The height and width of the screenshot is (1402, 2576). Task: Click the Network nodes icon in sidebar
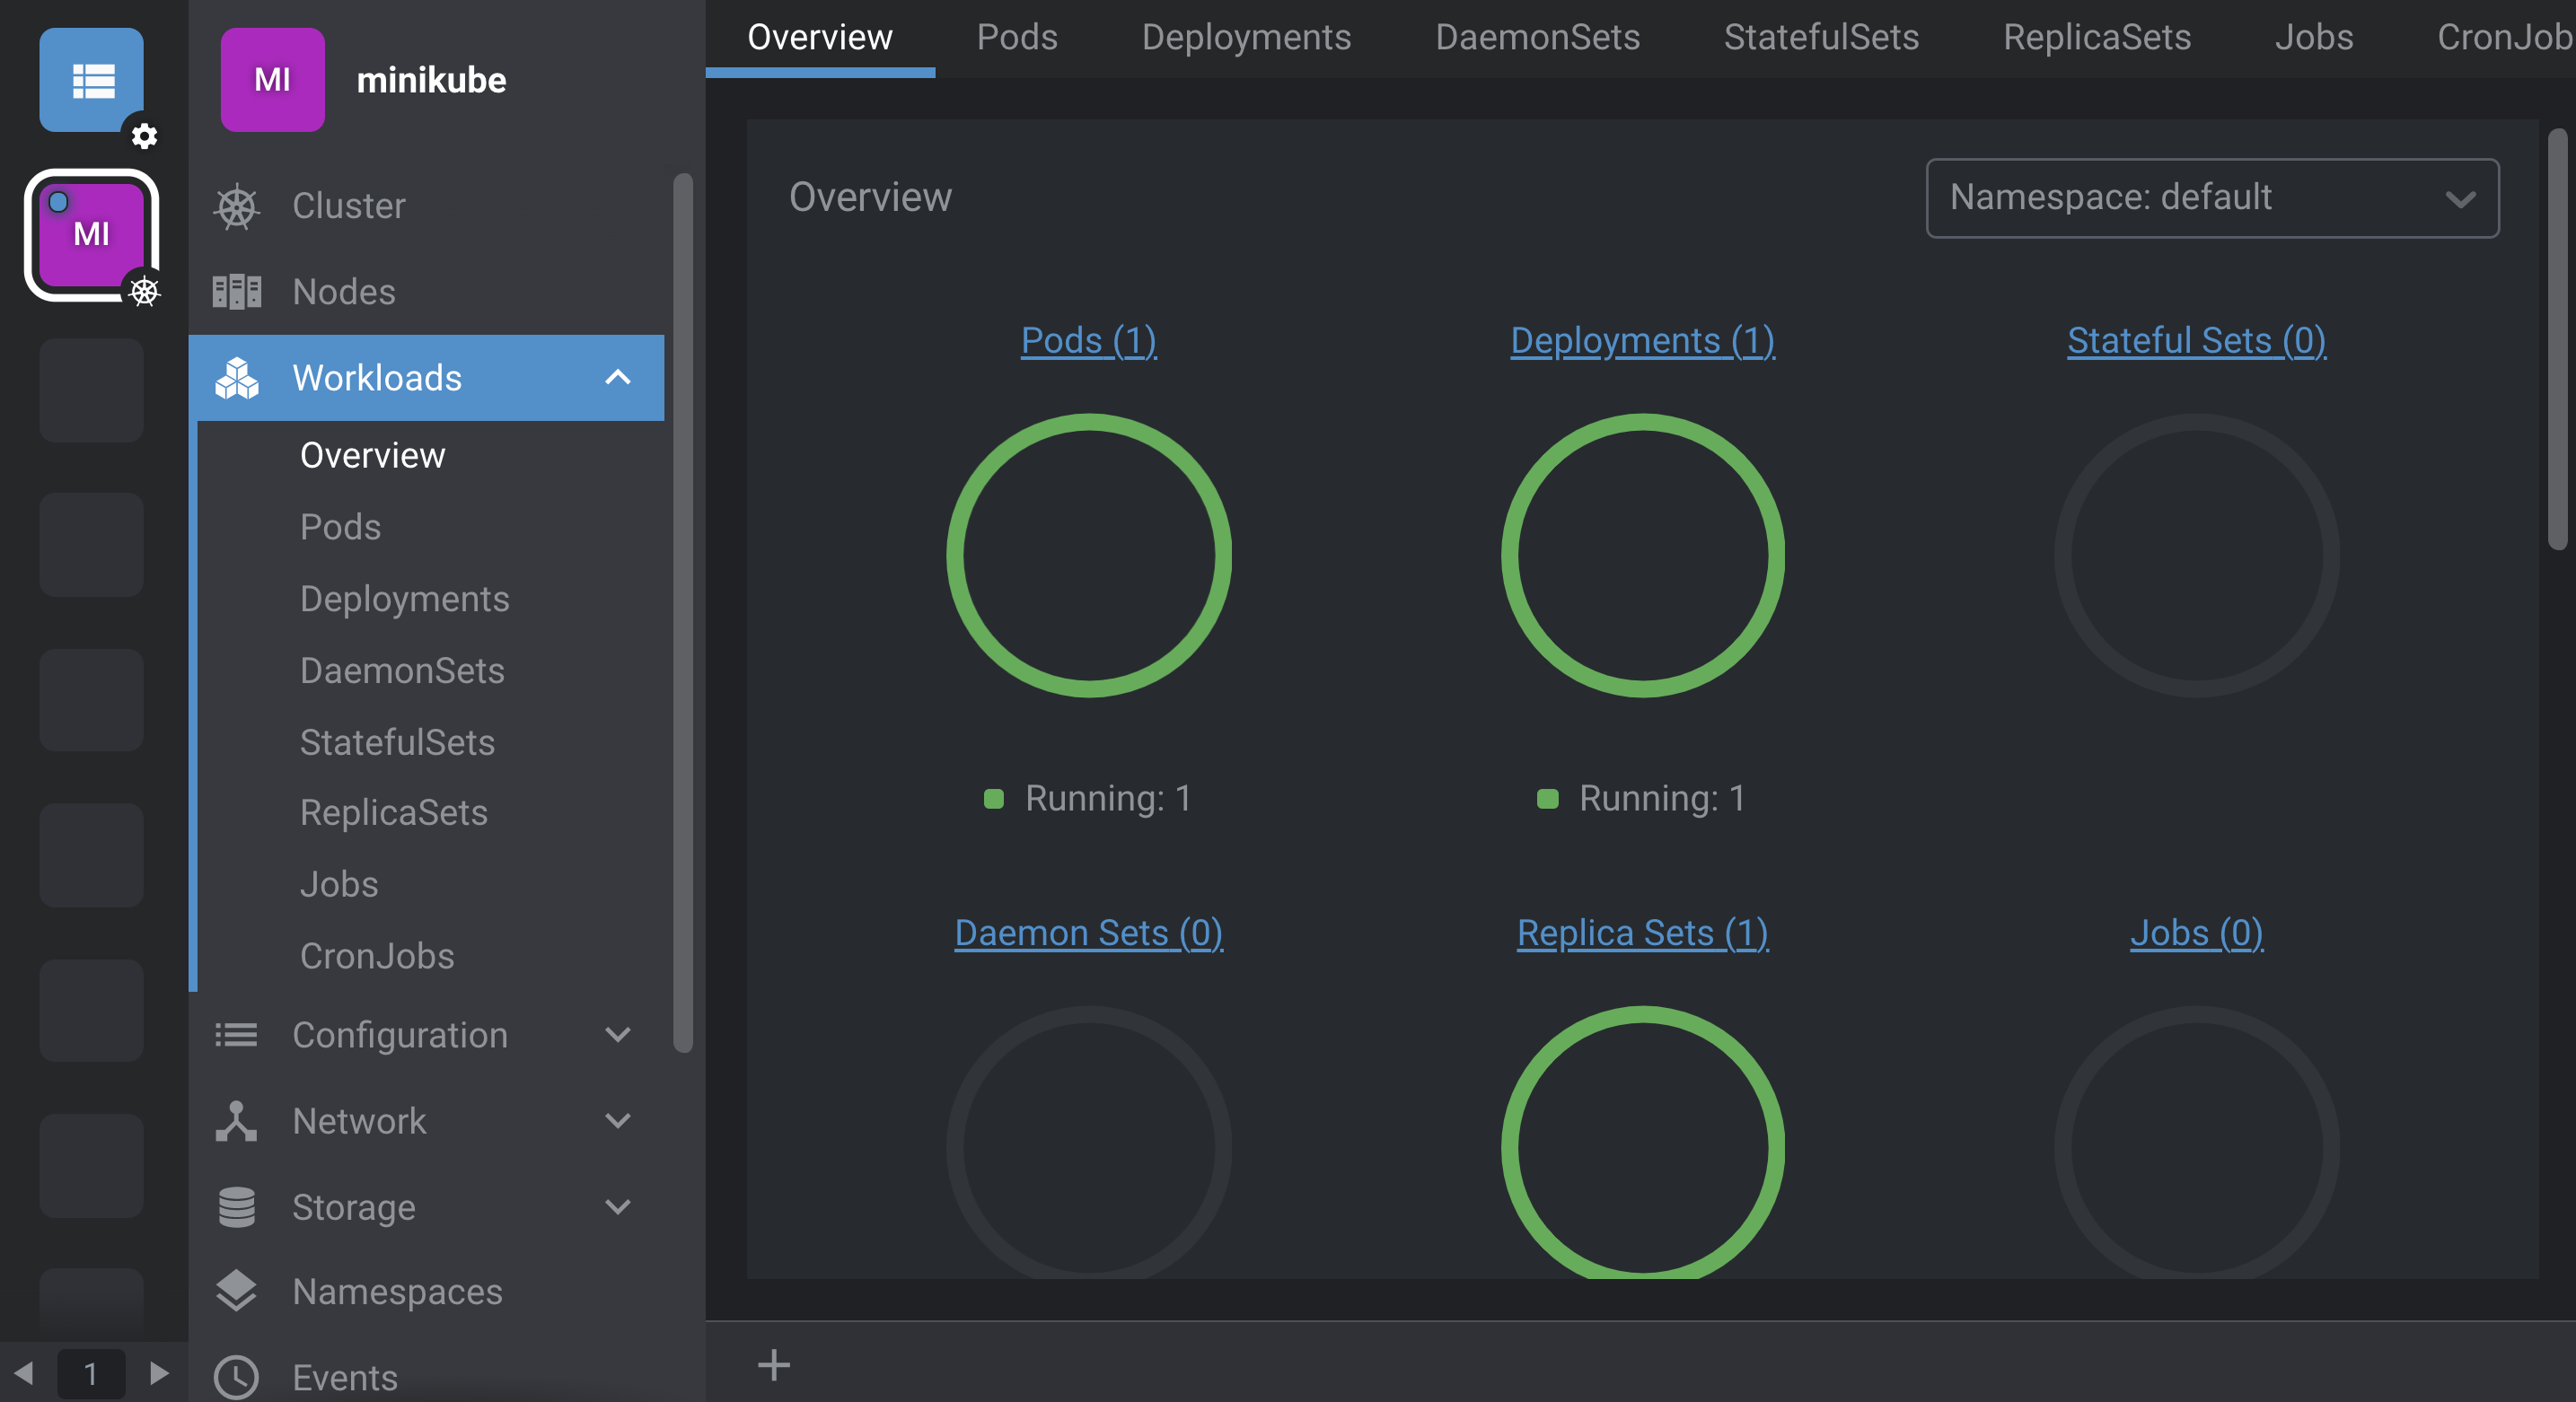236,1121
